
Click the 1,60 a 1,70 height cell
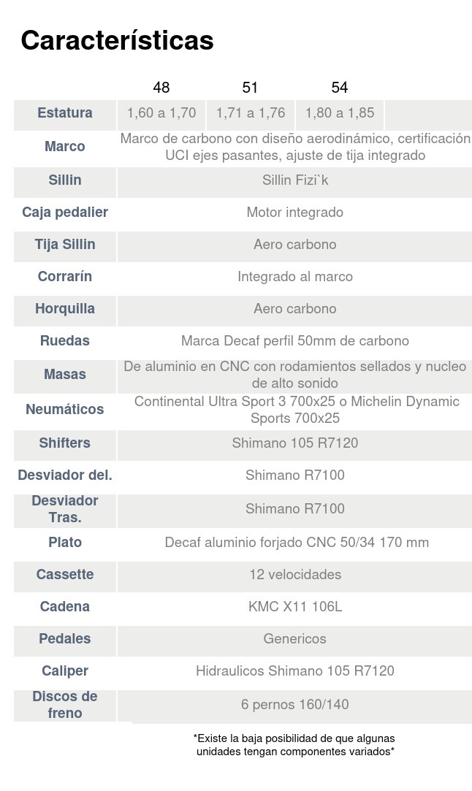tap(161, 113)
